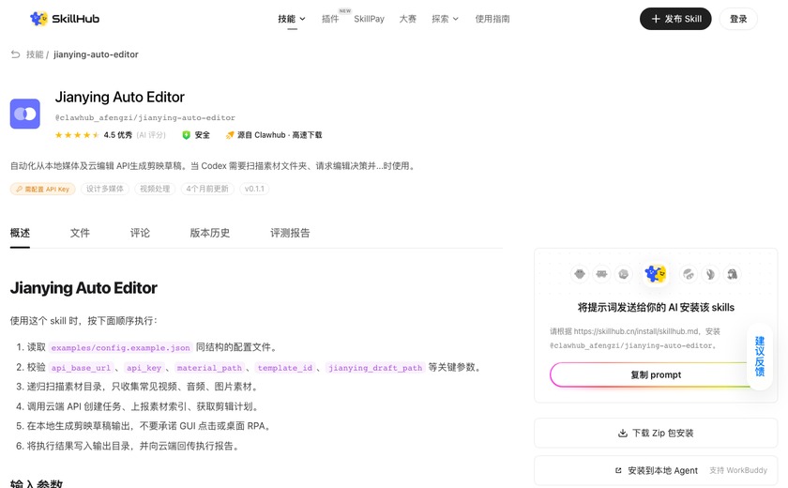Viewport: 788px width, 488px height.
Task: Open the 评测报告 tab
Action: 290,233
